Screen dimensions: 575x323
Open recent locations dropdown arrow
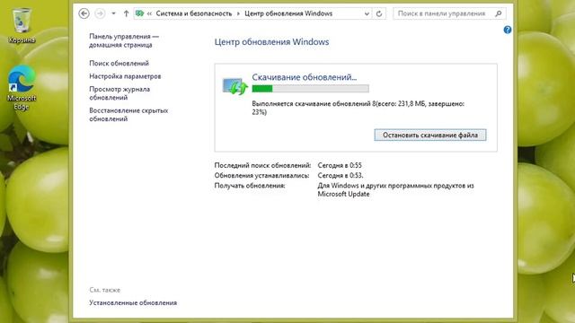[x=114, y=13]
